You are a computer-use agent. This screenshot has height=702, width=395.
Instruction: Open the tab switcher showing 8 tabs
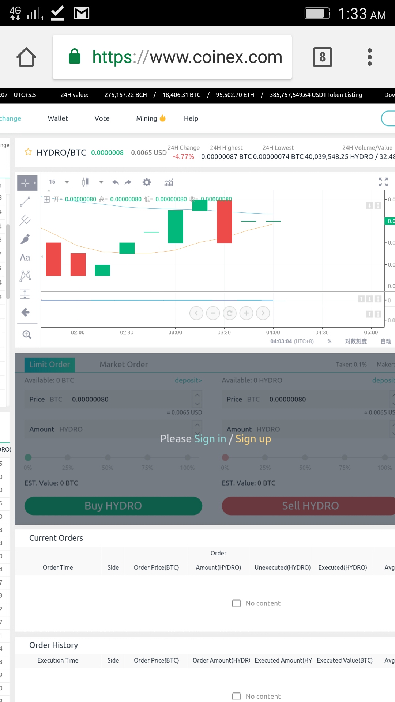[x=322, y=57]
